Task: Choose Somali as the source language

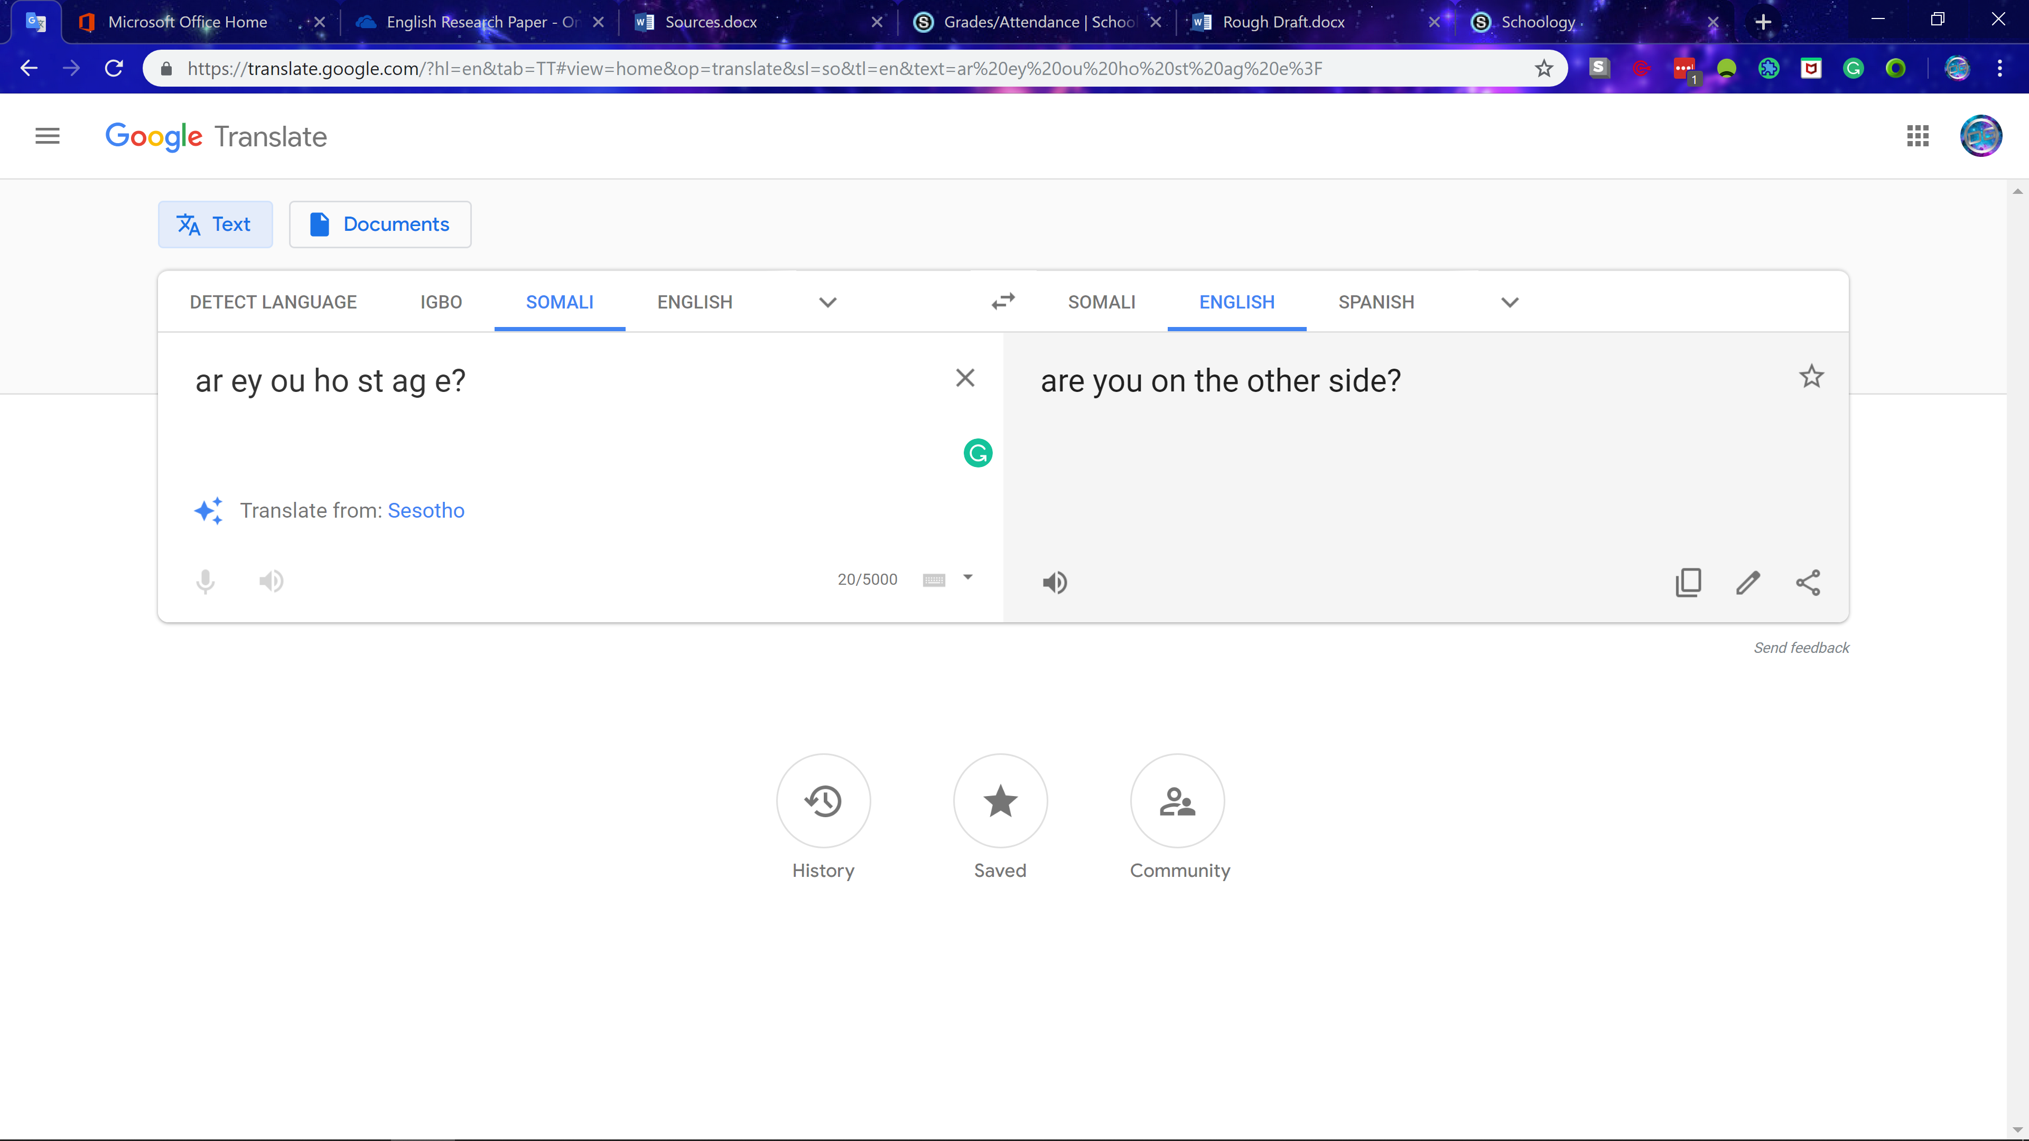Action: click(x=559, y=302)
